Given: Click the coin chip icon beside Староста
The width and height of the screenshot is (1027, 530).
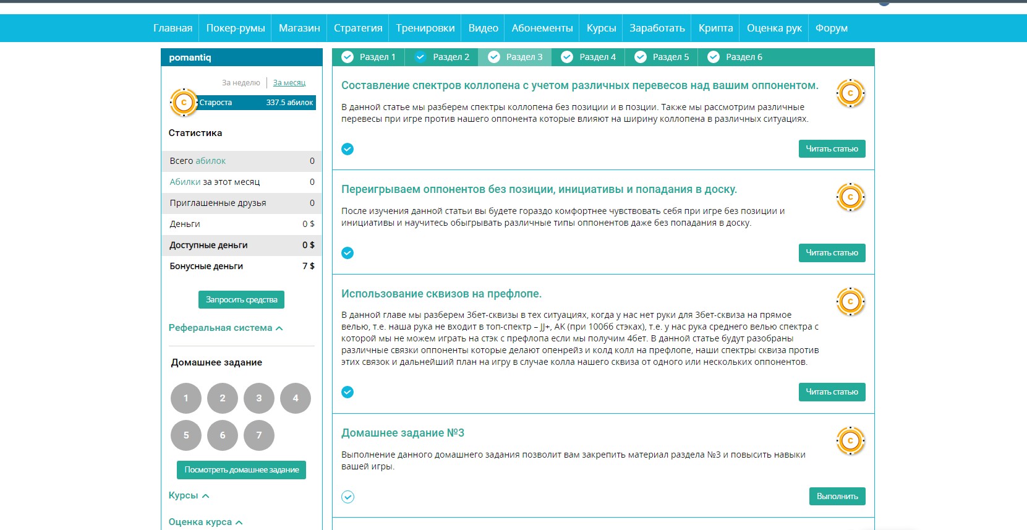Looking at the screenshot, I should (x=184, y=103).
